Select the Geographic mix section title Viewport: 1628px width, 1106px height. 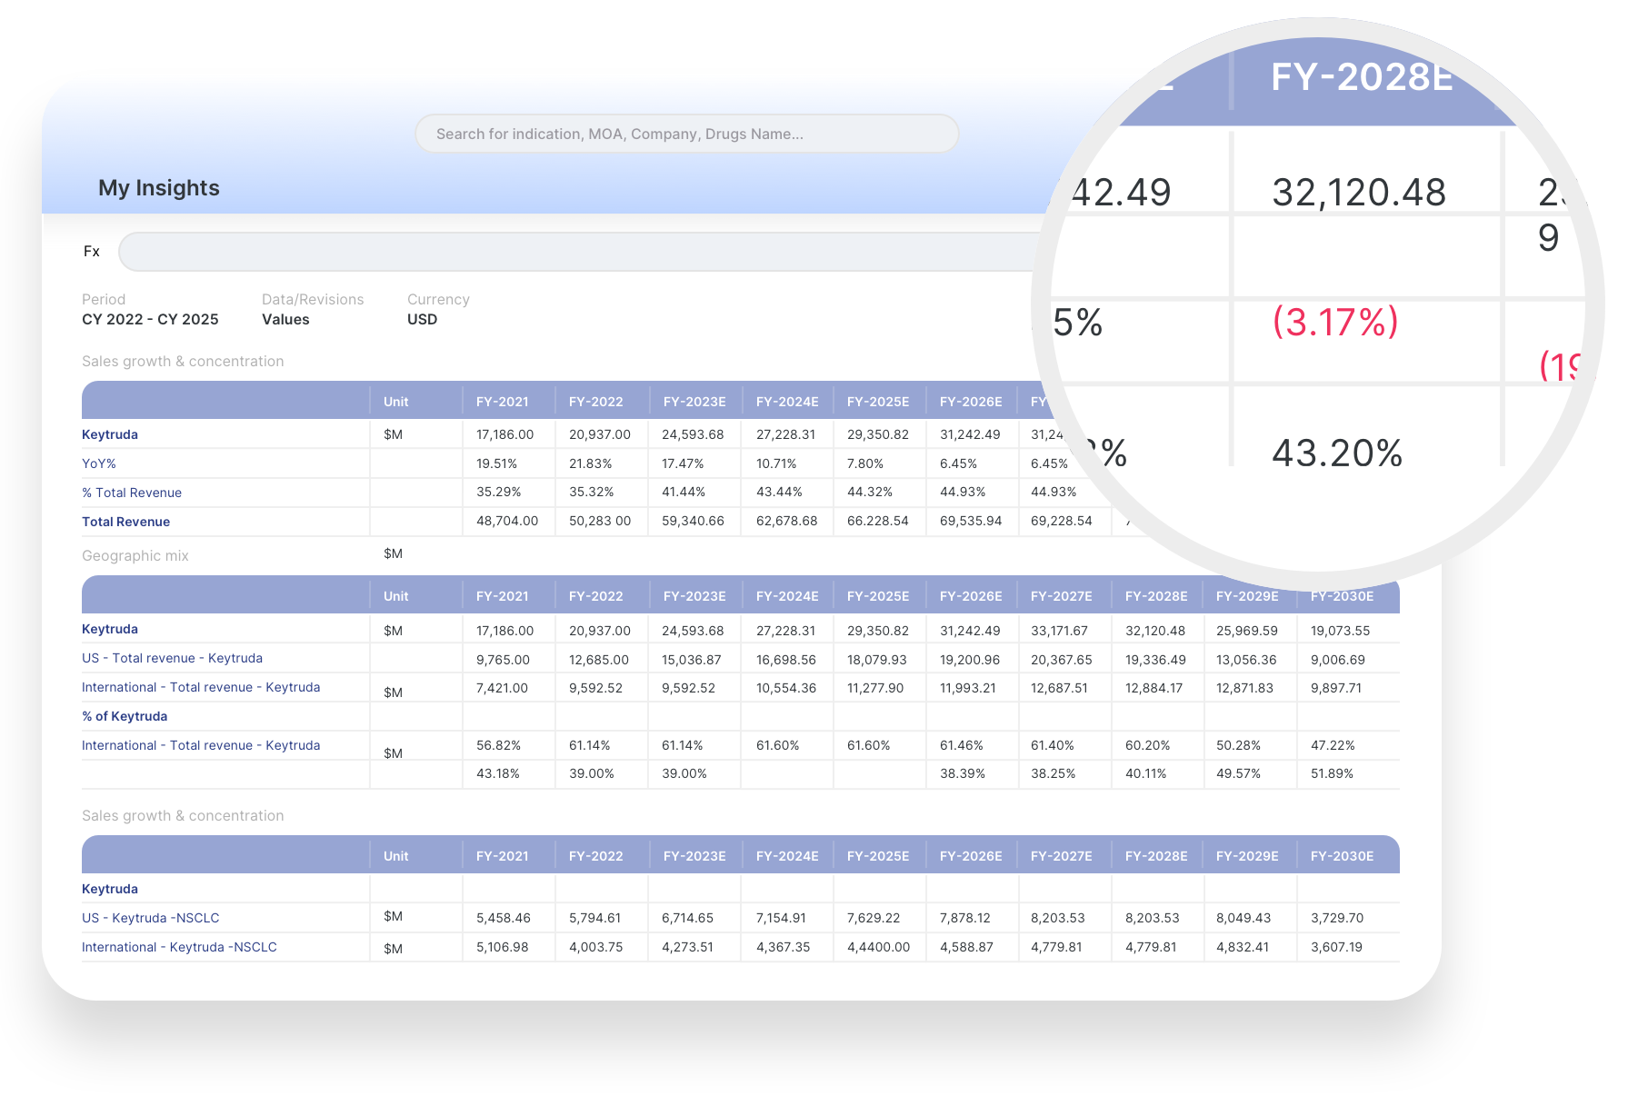[135, 555]
